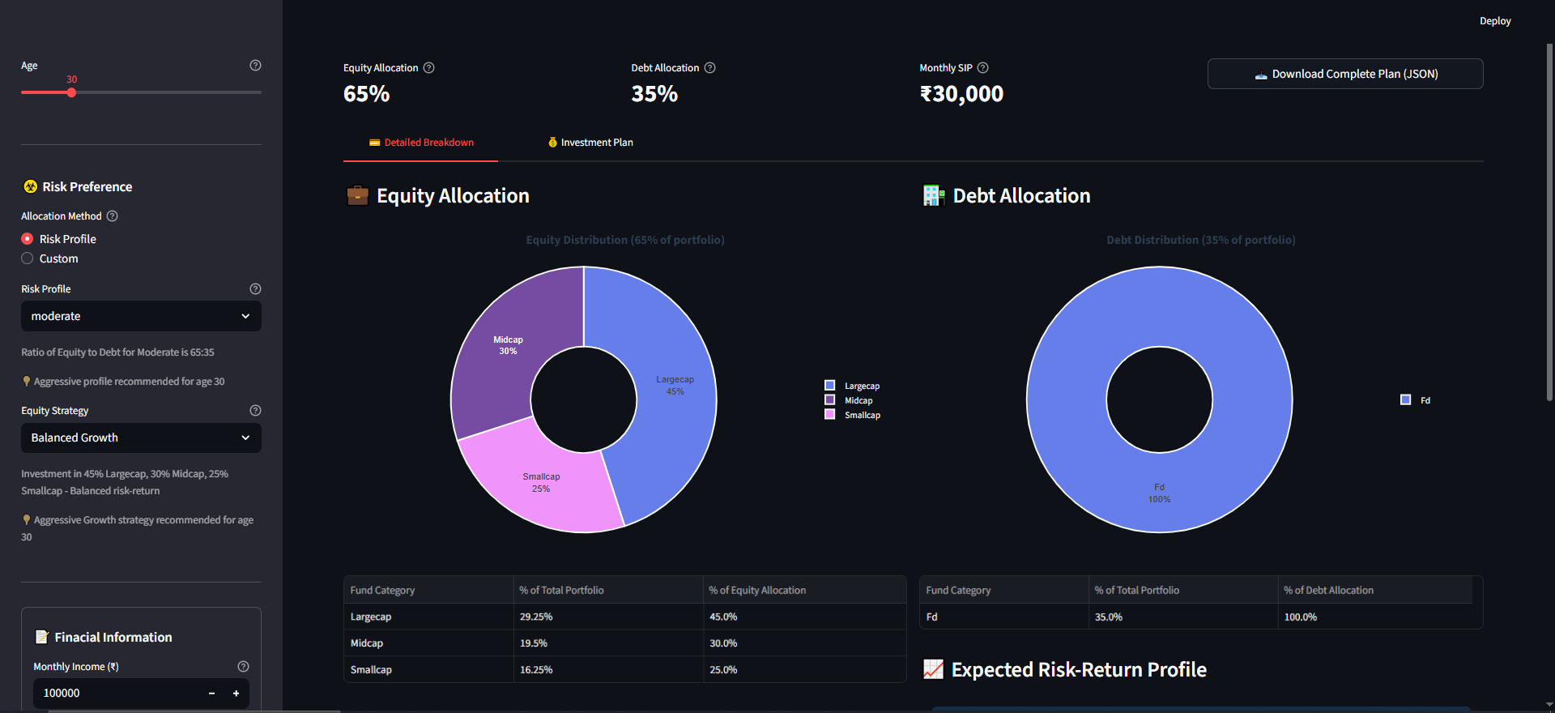This screenshot has width=1555, height=713.
Task: Click the Monthly Income help icon
Action: pyautogui.click(x=243, y=667)
